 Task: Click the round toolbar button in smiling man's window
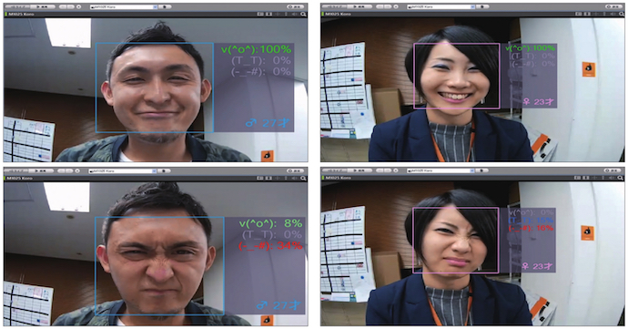pyautogui.click(x=79, y=6)
